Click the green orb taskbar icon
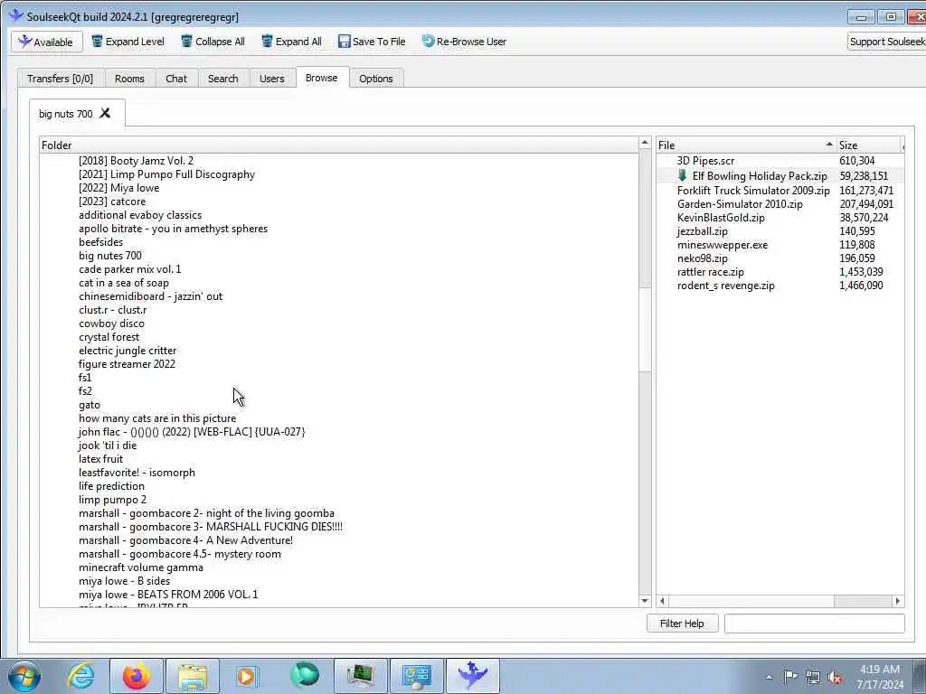The image size is (926, 694). [304, 676]
